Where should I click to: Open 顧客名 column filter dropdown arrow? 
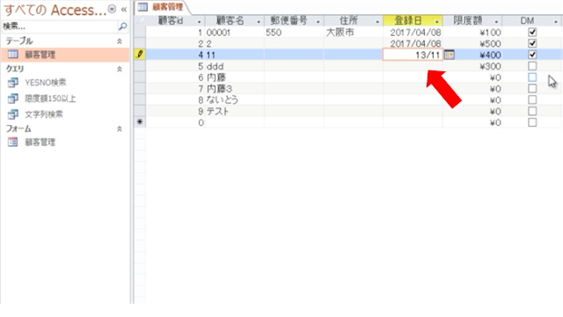click(x=259, y=21)
